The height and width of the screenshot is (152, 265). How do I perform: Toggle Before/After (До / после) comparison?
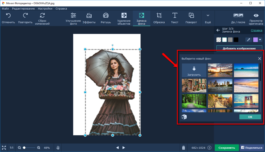tap(238, 18)
